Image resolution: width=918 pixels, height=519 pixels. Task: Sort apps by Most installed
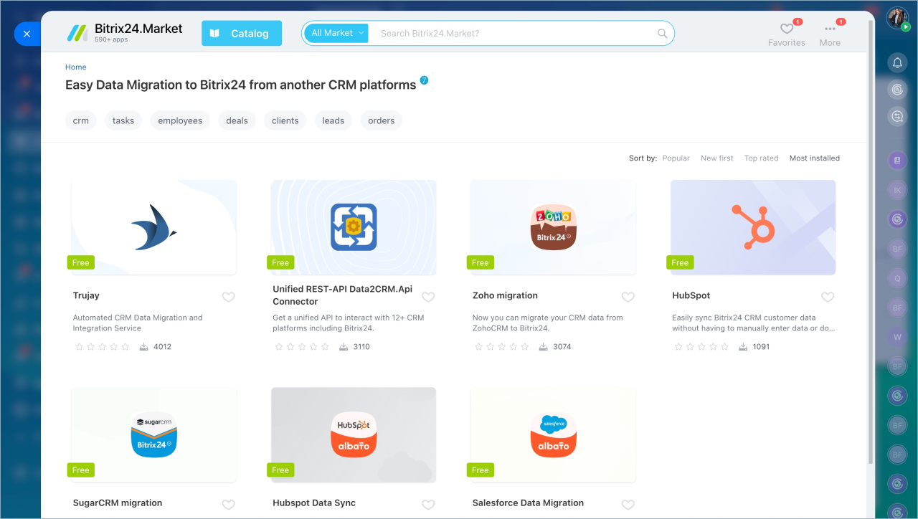(x=815, y=158)
